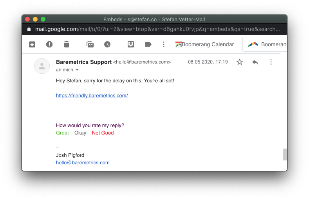Open toolbar more options menu
The height and width of the screenshot is (200, 309).
pos(164,44)
